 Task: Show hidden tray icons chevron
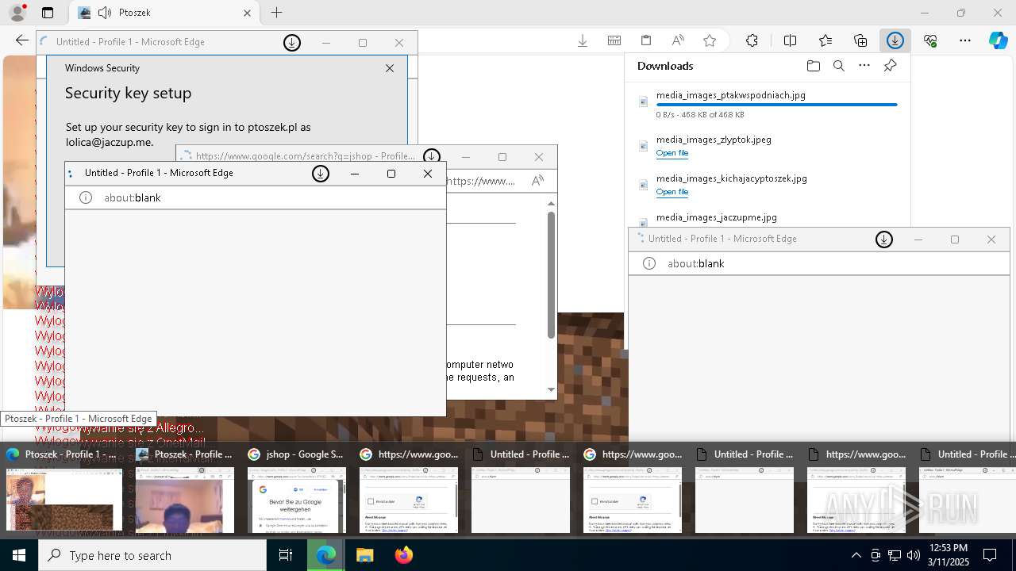point(856,555)
